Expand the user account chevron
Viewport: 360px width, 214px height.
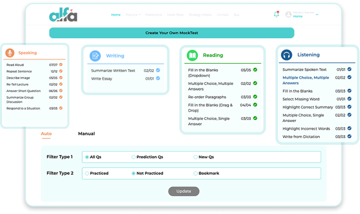317,14
